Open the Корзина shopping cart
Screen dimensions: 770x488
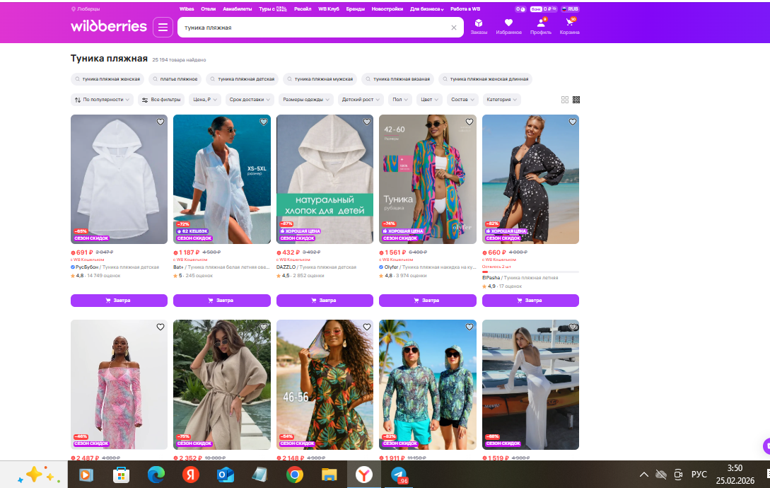coord(569,26)
